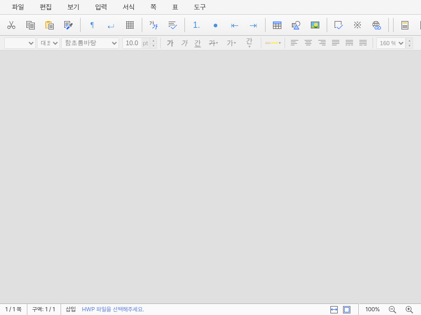Open the 표 menu

[175, 7]
